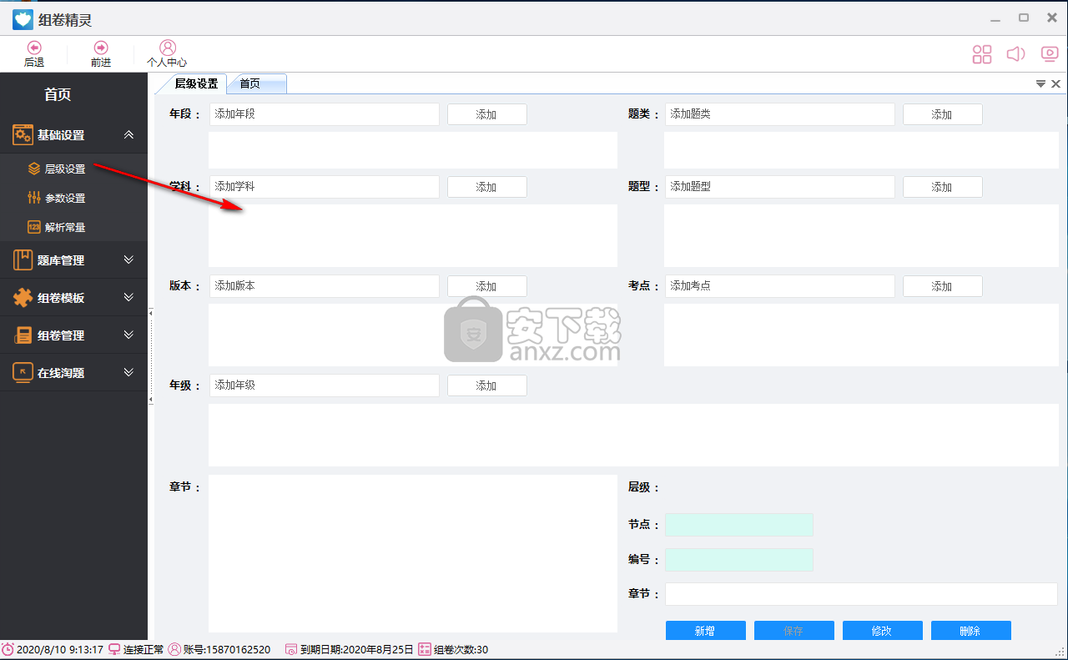Click the sidebar collapse handle arrow
1068x660 pixels.
click(x=151, y=356)
